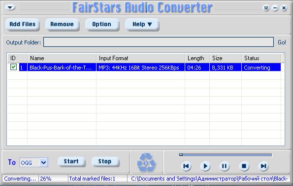The width and height of the screenshot is (293, 186).
Task: Open the OGG output format dropdown
Action: pyautogui.click(x=33, y=162)
